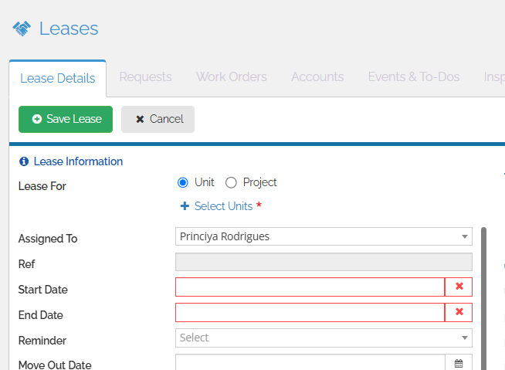Select the Project radio button
This screenshot has height=370, width=505.
(x=231, y=183)
